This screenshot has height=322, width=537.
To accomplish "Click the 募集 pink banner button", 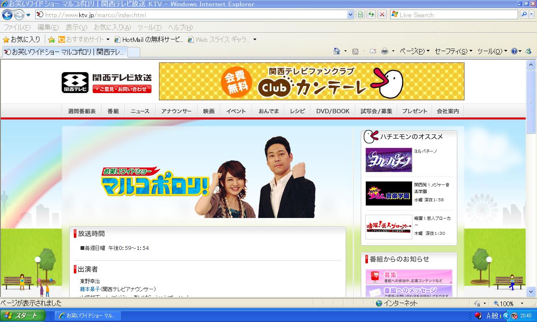I will [409, 277].
